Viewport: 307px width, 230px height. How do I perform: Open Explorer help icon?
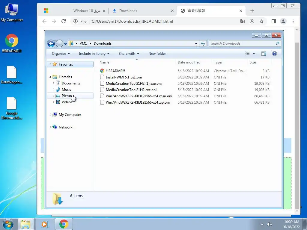pyautogui.click(x=275, y=54)
